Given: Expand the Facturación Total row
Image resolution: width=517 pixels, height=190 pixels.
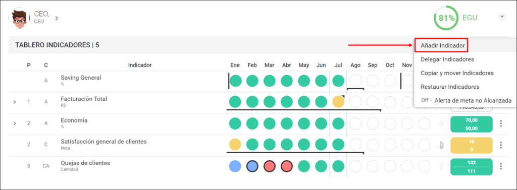Looking at the screenshot, I should coord(15,102).
